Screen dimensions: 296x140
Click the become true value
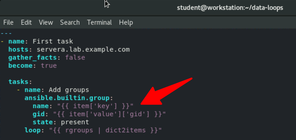49,66
